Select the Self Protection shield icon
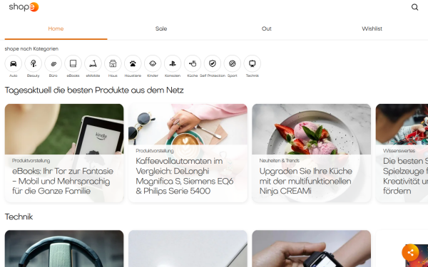Viewport: 428px width, 267px height. [x=213, y=63]
